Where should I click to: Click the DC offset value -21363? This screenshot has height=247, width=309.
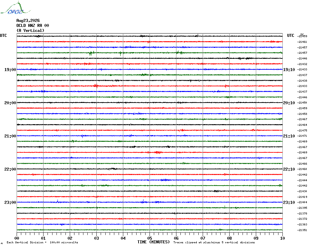(x=302, y=224)
